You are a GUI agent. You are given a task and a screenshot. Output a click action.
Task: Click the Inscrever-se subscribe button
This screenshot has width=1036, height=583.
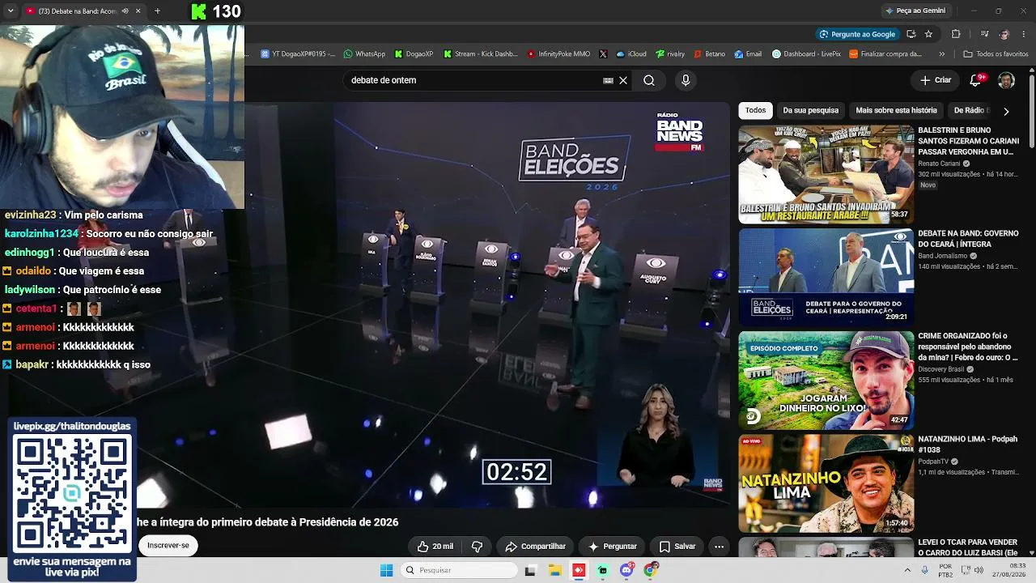[x=168, y=545]
